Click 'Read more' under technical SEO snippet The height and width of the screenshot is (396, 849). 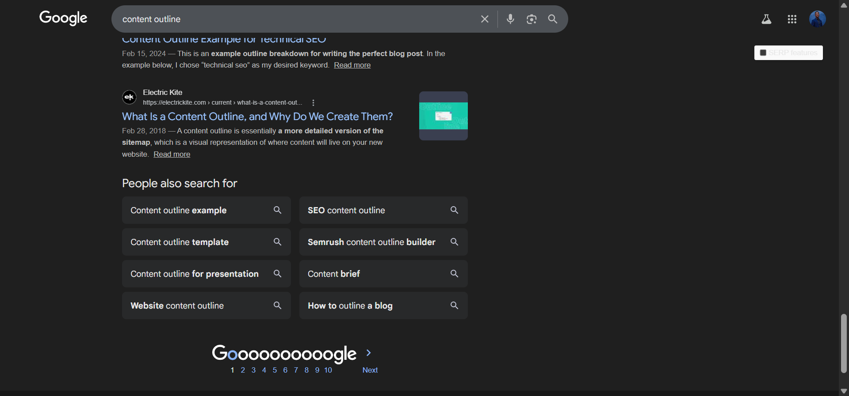coord(352,65)
